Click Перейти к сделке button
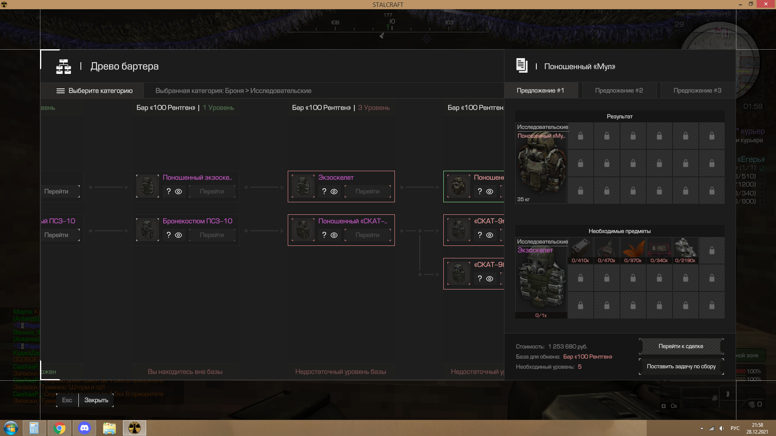This screenshot has height=436, width=776. 681,346
